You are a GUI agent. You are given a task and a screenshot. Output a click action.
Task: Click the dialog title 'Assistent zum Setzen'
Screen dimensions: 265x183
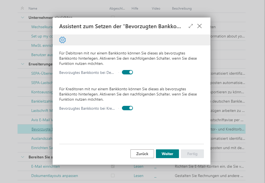pos(120,26)
